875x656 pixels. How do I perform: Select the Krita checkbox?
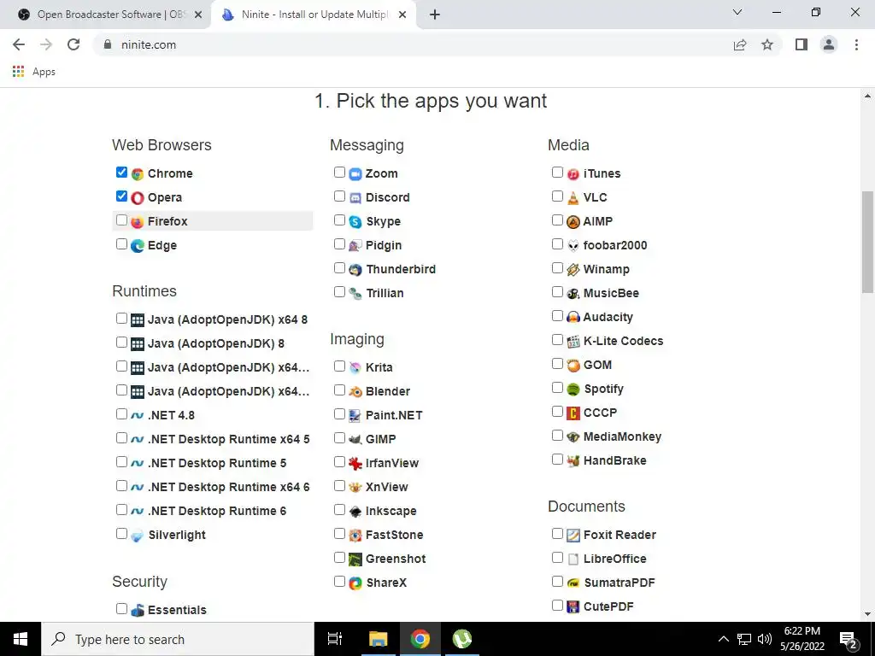pos(339,366)
